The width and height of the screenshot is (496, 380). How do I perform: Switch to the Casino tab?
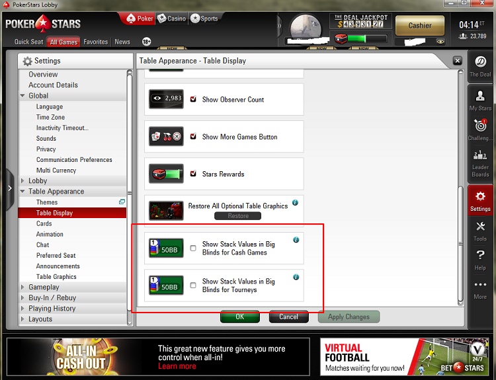point(172,19)
